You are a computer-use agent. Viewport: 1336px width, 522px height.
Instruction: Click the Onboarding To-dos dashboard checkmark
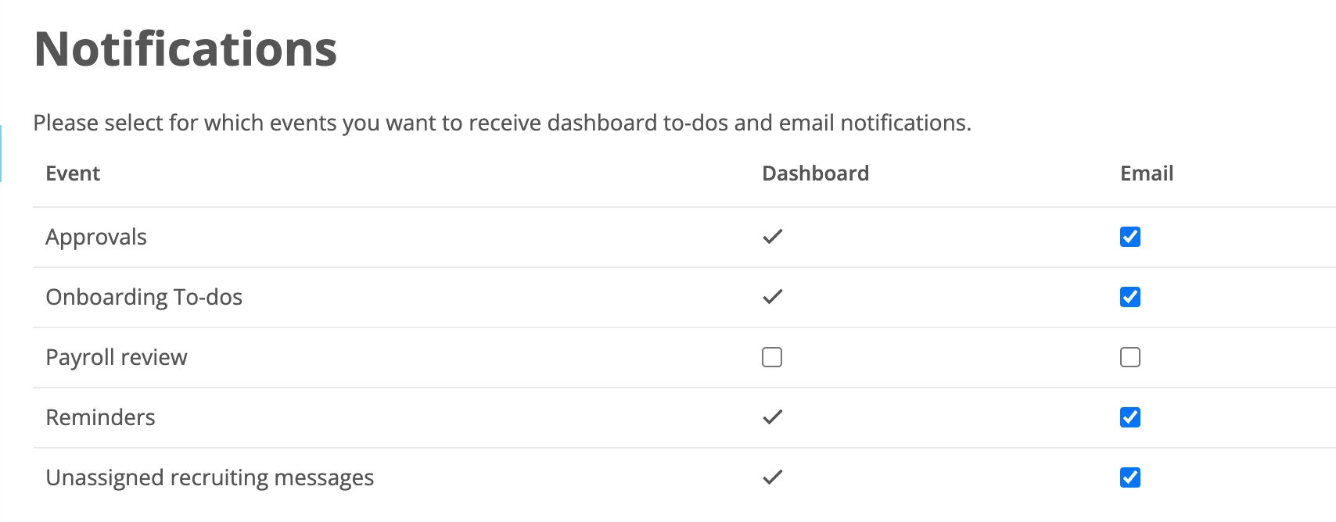pyautogui.click(x=773, y=296)
